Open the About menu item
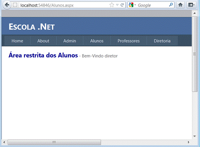 click(x=43, y=41)
